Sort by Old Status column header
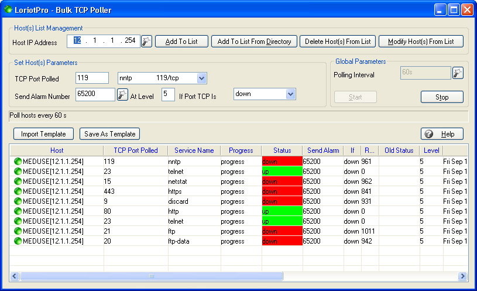Image resolution: width=477 pixels, height=291 pixels. coord(399,150)
